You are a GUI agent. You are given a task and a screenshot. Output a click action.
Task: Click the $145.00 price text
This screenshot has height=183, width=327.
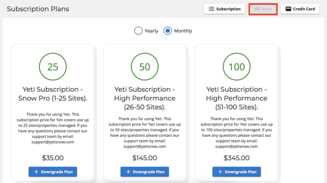(145, 158)
